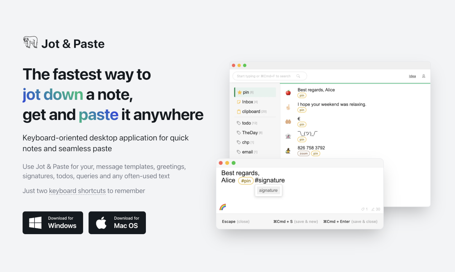Download the Windows version
Viewport: 455px width, 272px height.
click(53, 223)
